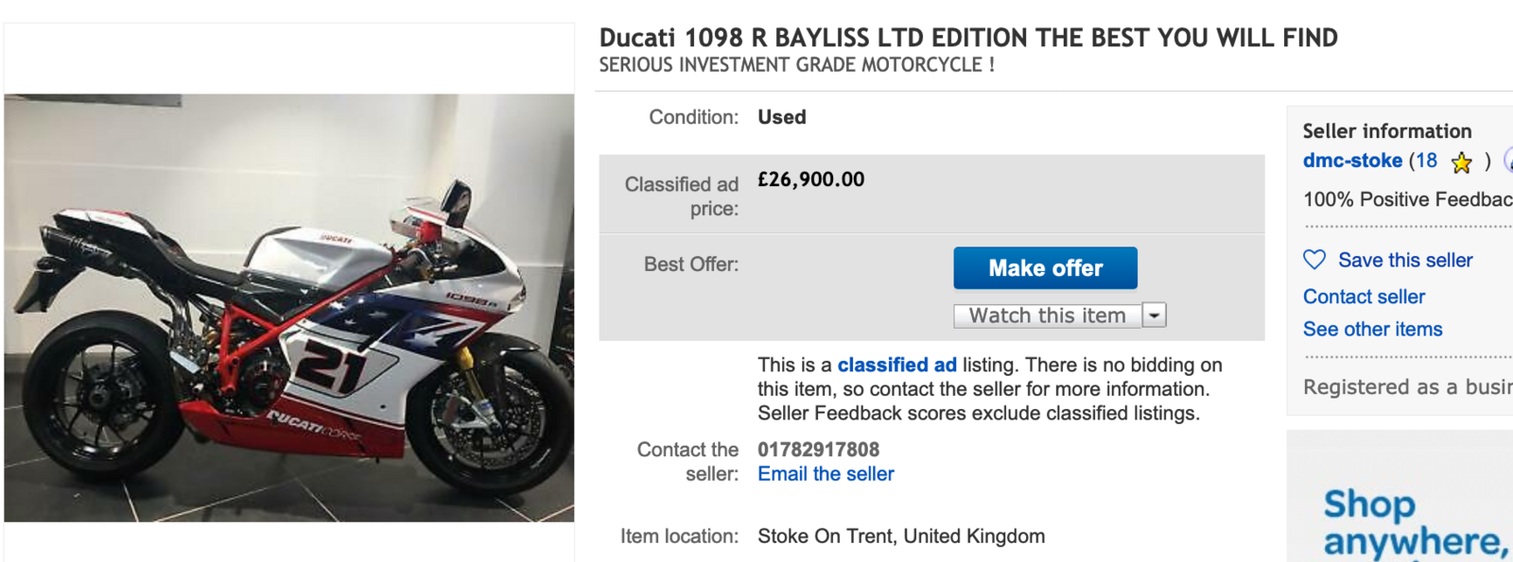Screen dimensions: 1513x562
Task: Click the Watch this item button
Action: [1047, 315]
